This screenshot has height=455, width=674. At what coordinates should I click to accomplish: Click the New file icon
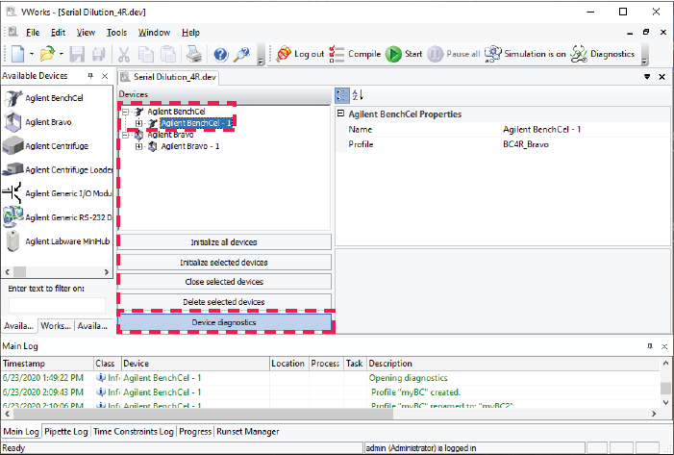click(17, 54)
